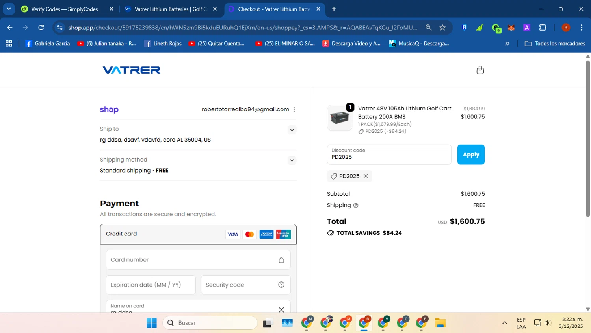Open MusicaQ - Descarga bookmark
591x333 pixels.
(419, 44)
